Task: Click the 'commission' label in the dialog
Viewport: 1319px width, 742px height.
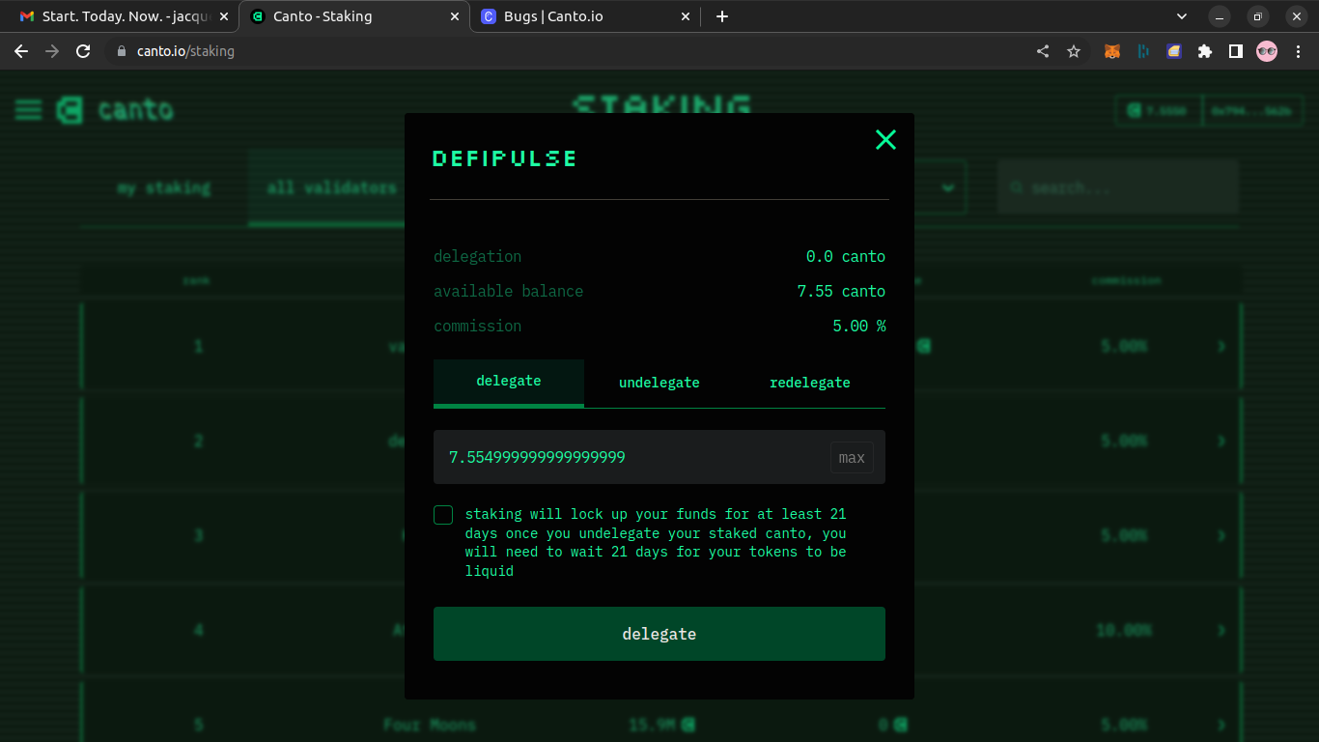Action: point(477,326)
